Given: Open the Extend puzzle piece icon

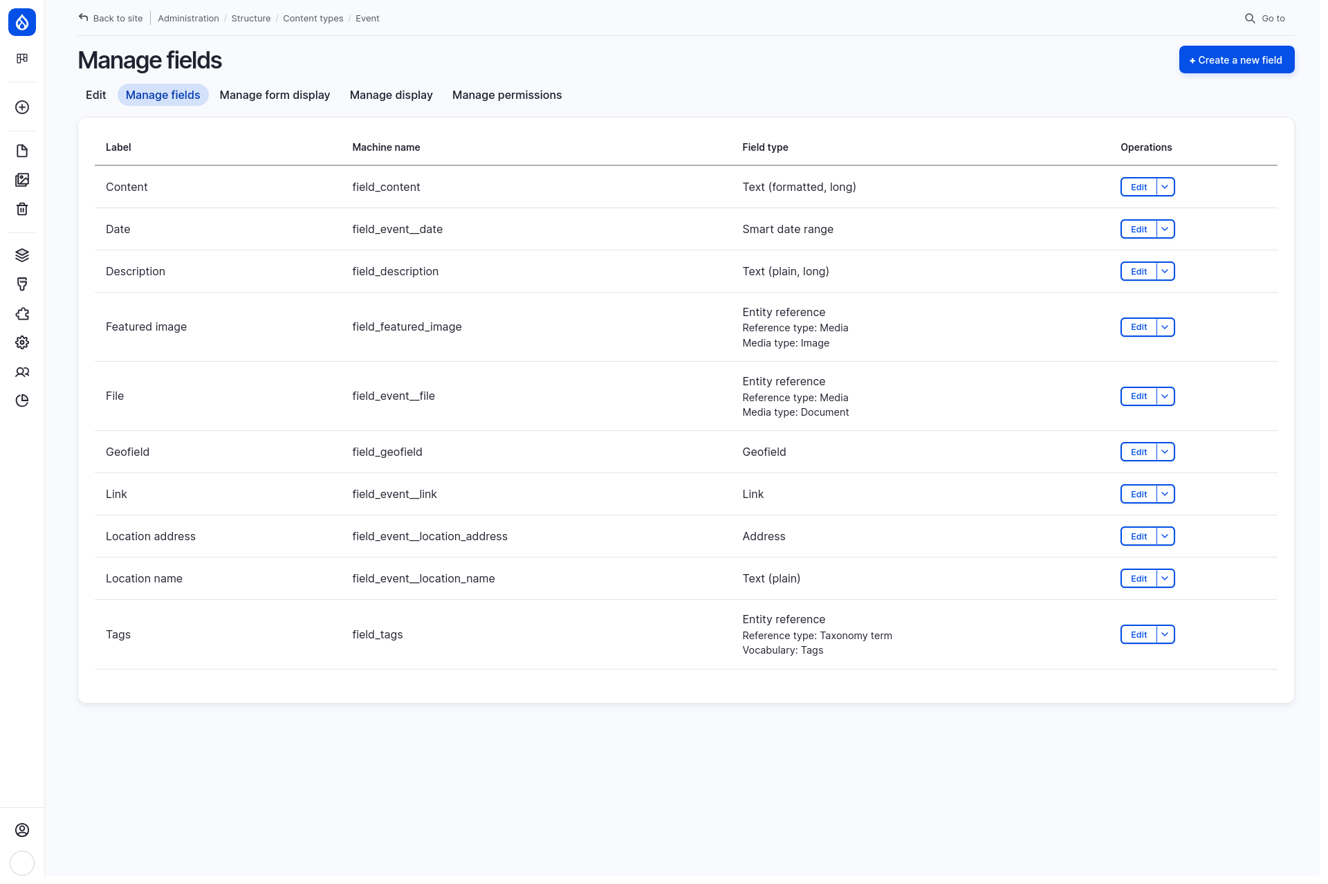Looking at the screenshot, I should click(21, 313).
